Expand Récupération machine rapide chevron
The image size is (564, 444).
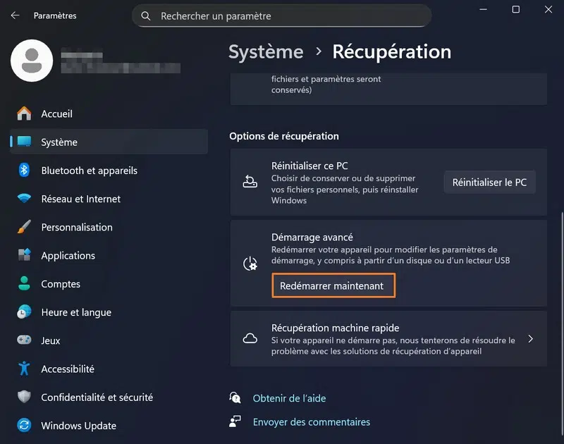tap(531, 339)
